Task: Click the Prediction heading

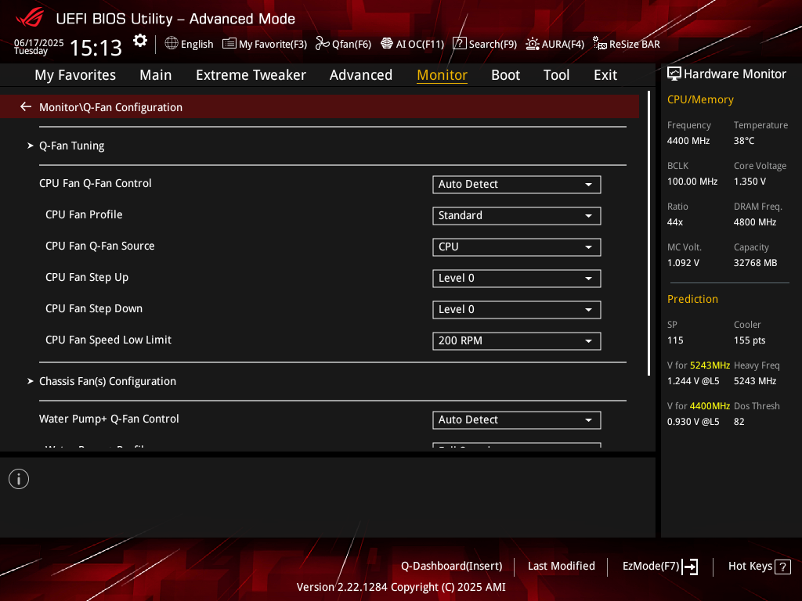Action: pos(692,299)
